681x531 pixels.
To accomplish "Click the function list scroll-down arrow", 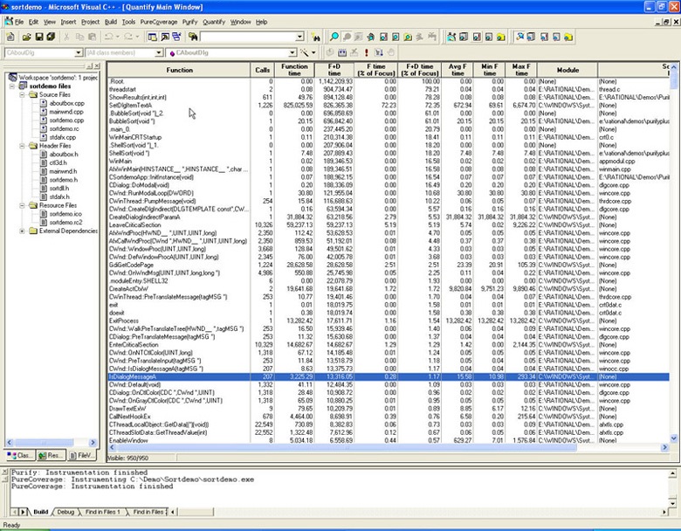I will [x=674, y=438].
